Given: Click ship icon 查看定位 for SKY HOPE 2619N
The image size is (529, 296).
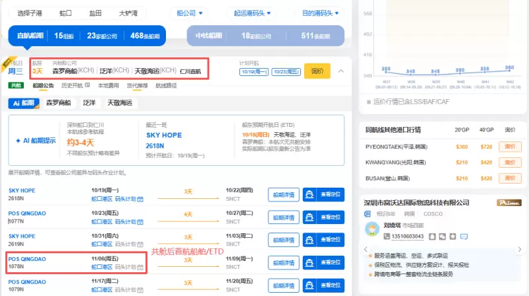Looking at the screenshot, I should pos(309,240).
